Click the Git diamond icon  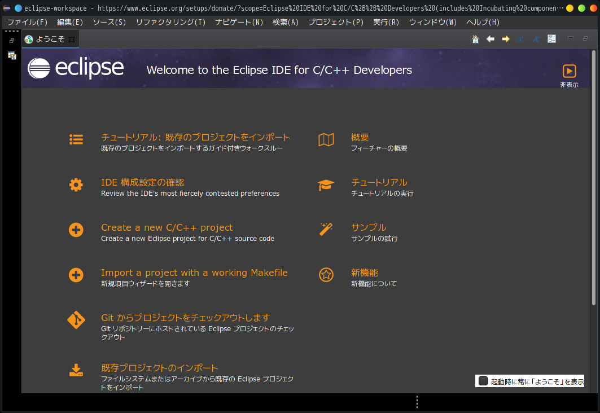76,320
